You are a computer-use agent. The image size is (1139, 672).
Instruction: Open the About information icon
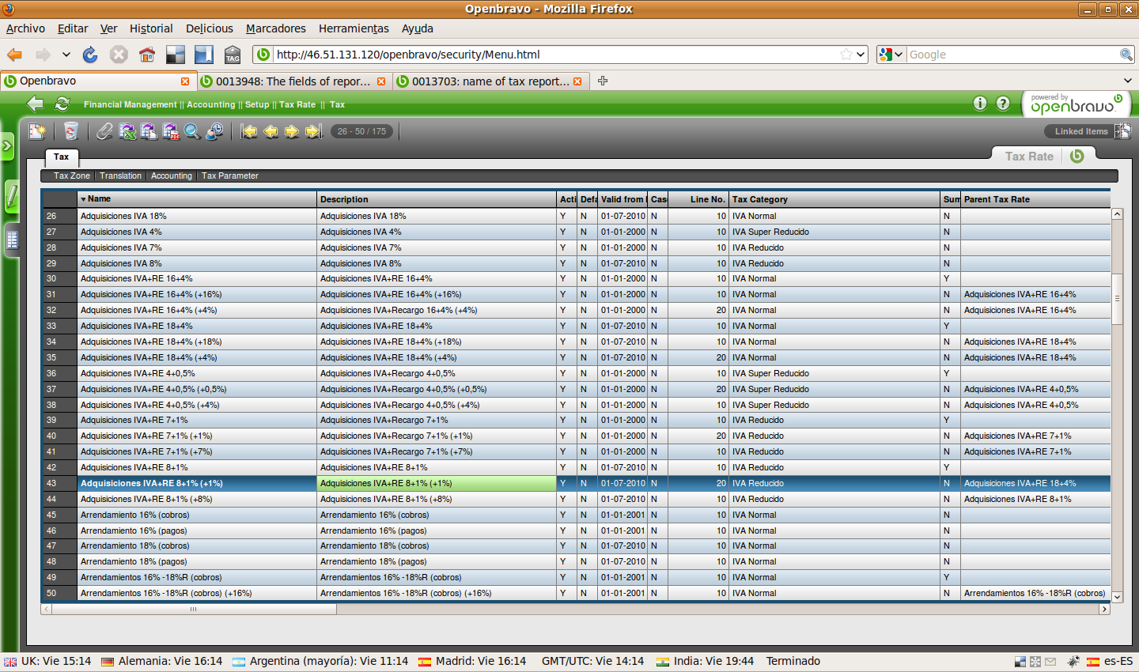point(980,104)
